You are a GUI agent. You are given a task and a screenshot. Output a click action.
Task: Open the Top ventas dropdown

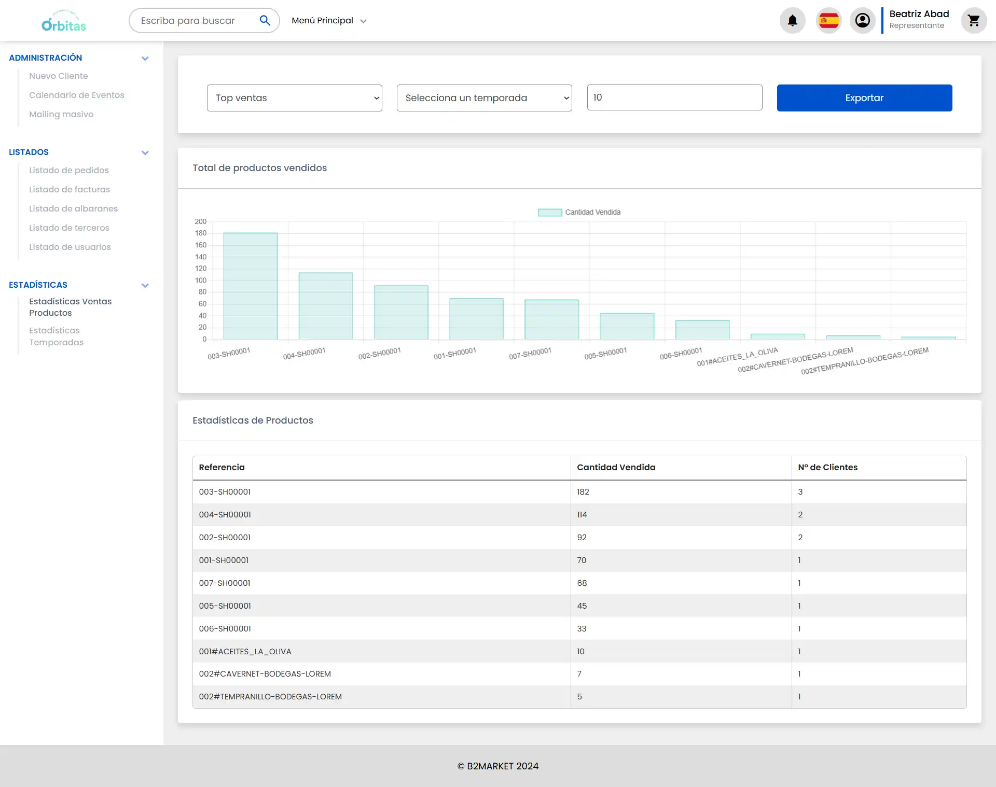click(294, 98)
